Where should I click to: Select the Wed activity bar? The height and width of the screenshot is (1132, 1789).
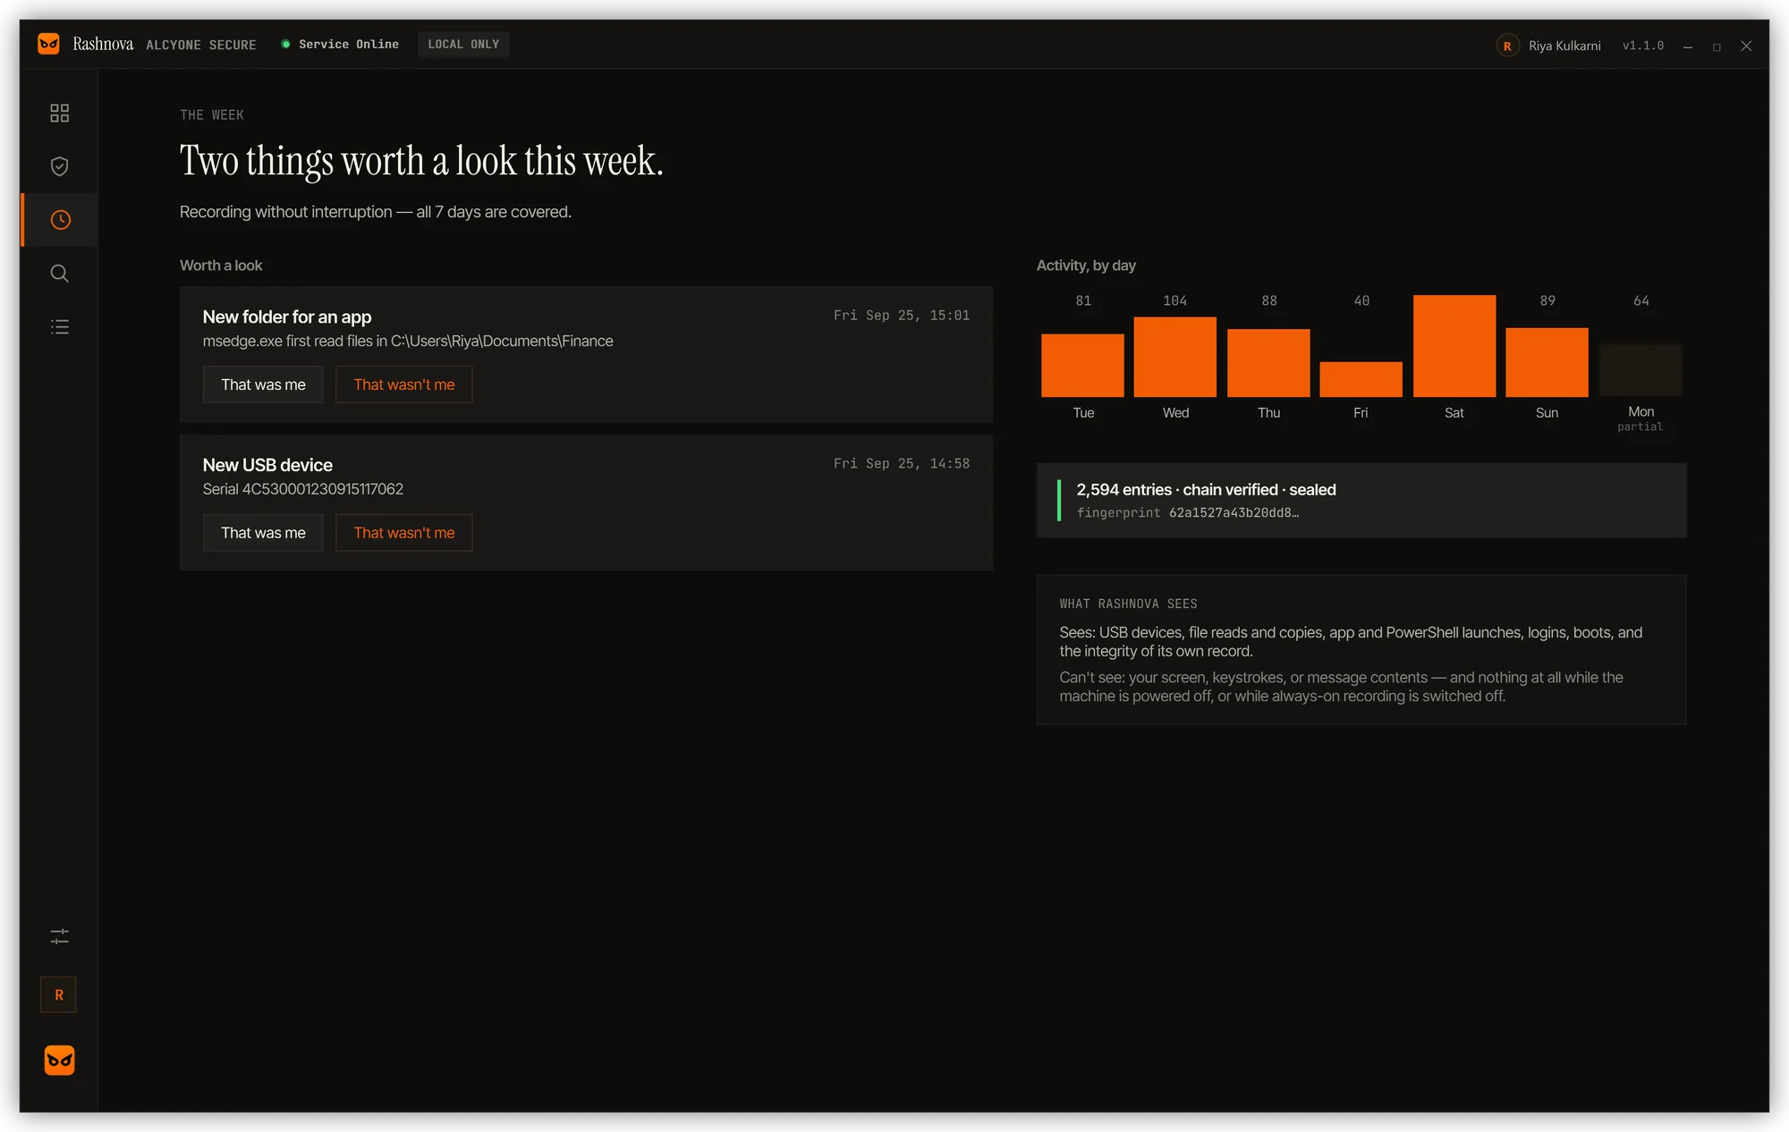(1175, 357)
